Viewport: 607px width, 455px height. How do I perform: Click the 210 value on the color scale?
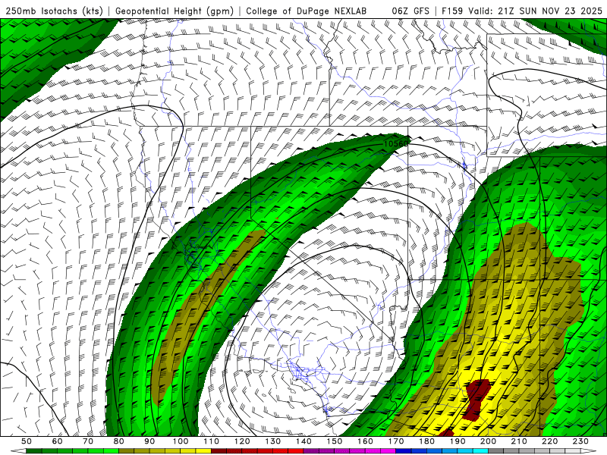click(519, 441)
